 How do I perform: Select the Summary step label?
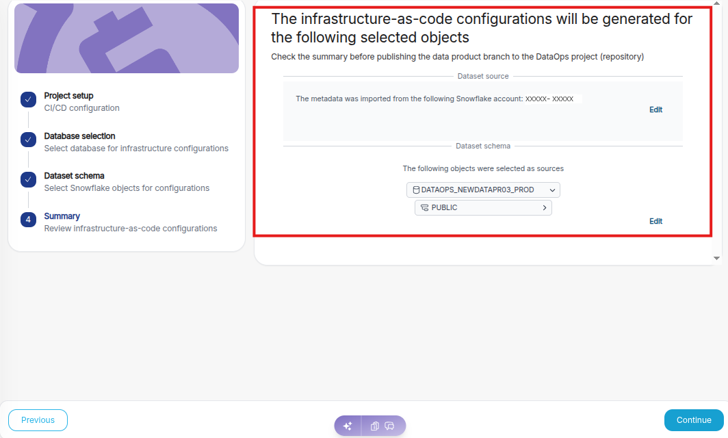[x=62, y=216]
